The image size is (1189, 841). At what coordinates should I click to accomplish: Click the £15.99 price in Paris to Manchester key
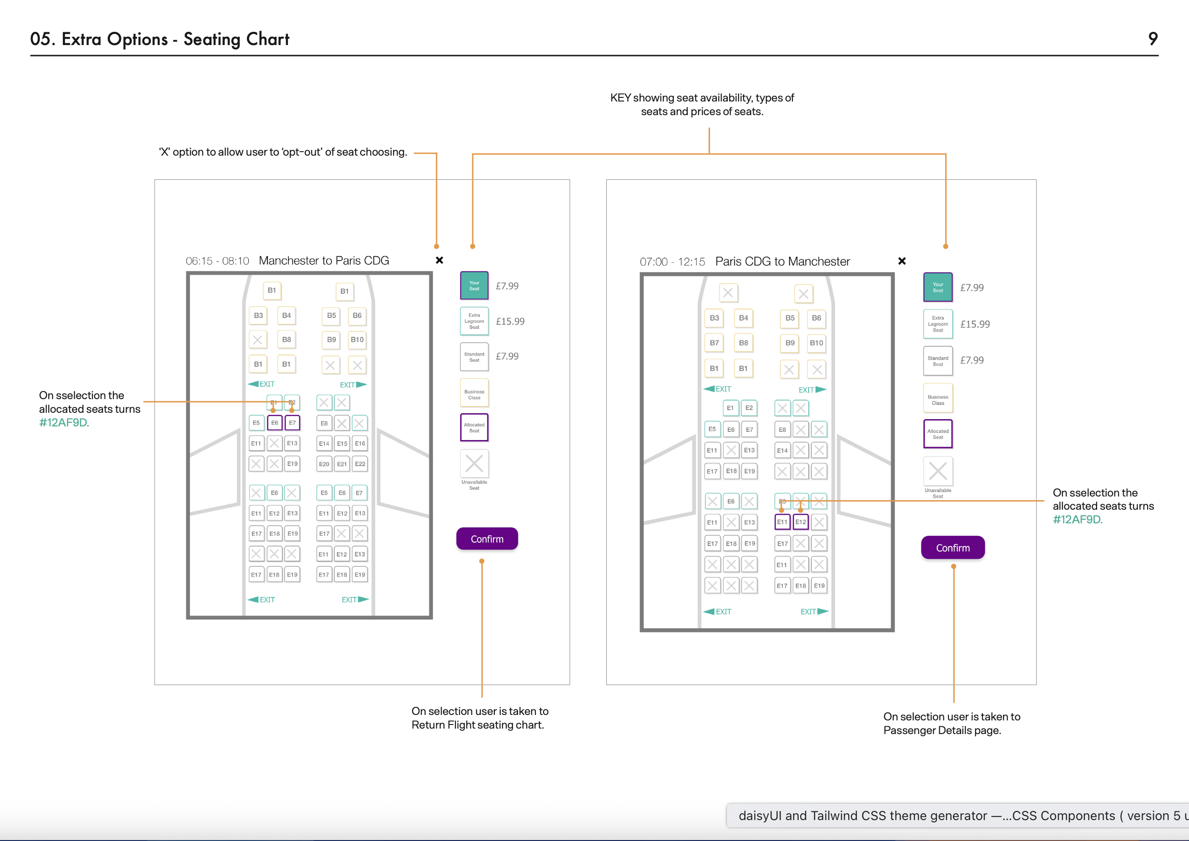pos(975,324)
